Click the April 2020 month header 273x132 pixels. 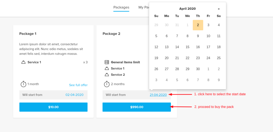tap(187, 9)
